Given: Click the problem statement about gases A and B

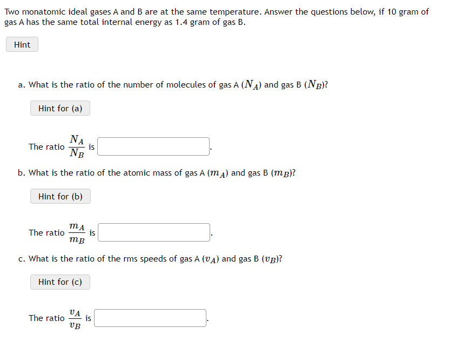Looking at the screenshot, I should 216,16.
